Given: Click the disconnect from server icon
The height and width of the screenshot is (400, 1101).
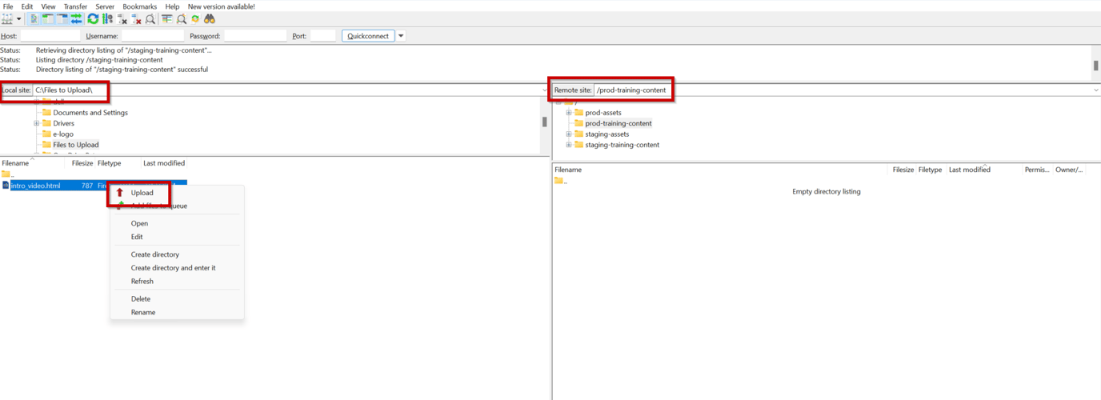Looking at the screenshot, I should [x=136, y=19].
